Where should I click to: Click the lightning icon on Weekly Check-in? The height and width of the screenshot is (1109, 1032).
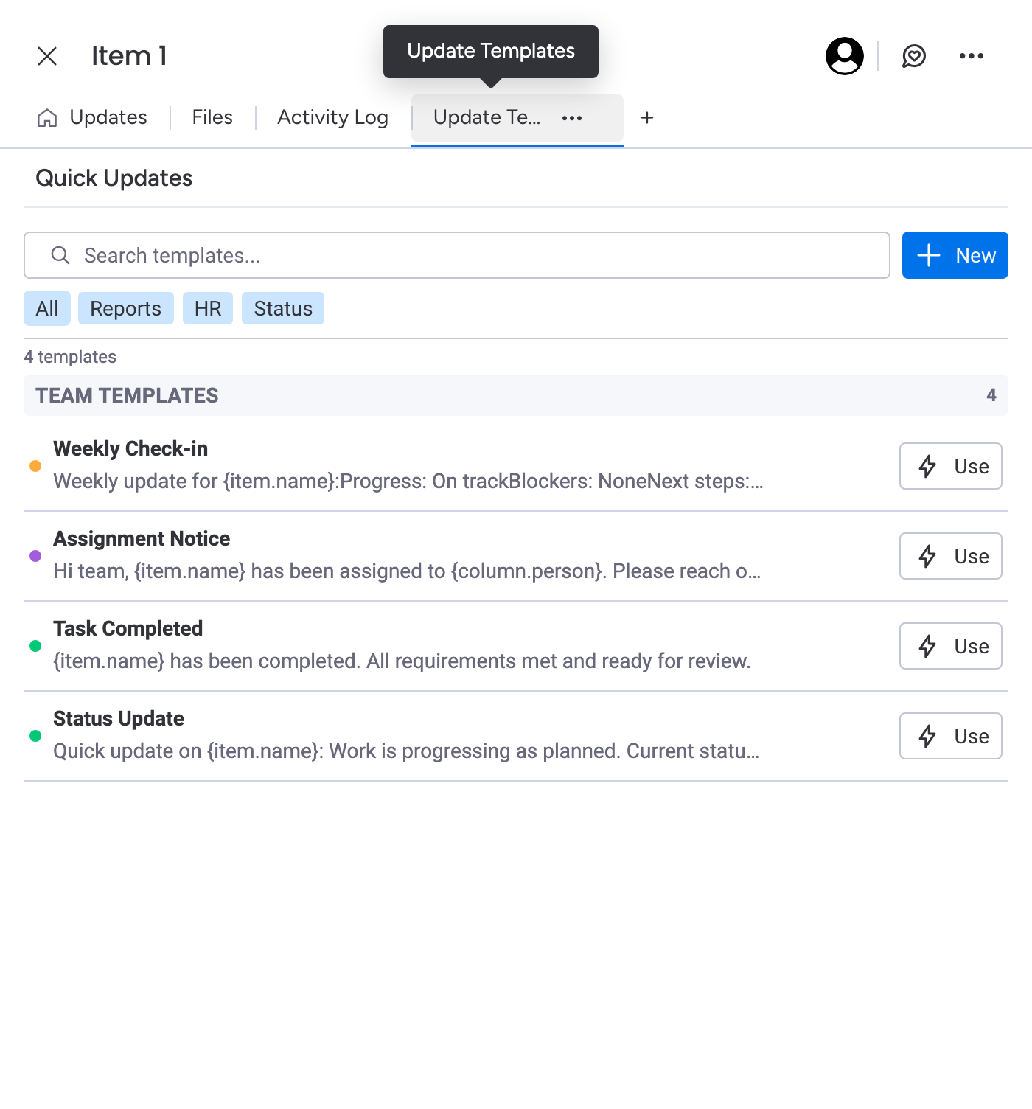pos(928,466)
